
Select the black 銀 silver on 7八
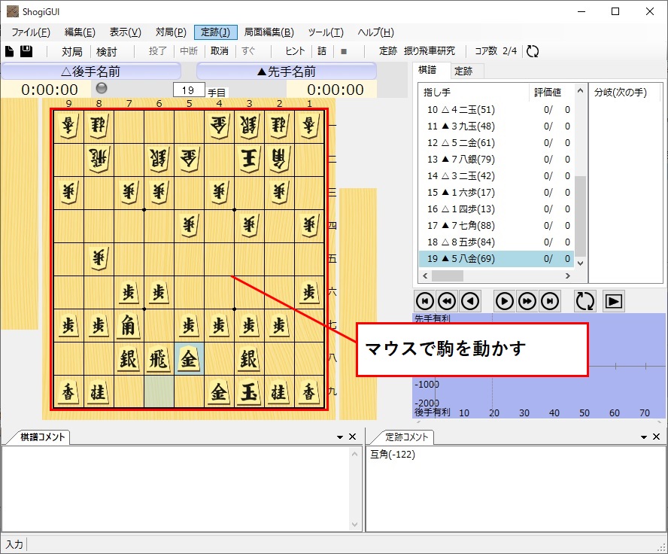coord(128,359)
